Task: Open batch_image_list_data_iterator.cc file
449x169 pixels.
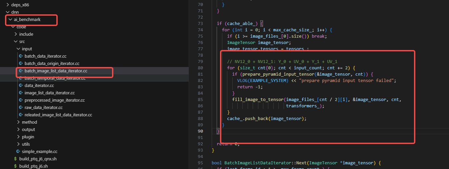Action: pos(56,71)
